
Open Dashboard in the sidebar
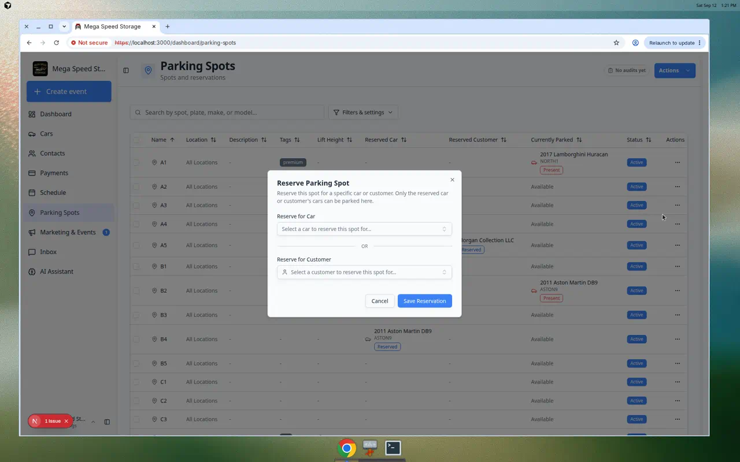[69, 114]
